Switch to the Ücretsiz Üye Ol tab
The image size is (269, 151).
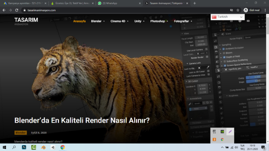click(72, 3)
